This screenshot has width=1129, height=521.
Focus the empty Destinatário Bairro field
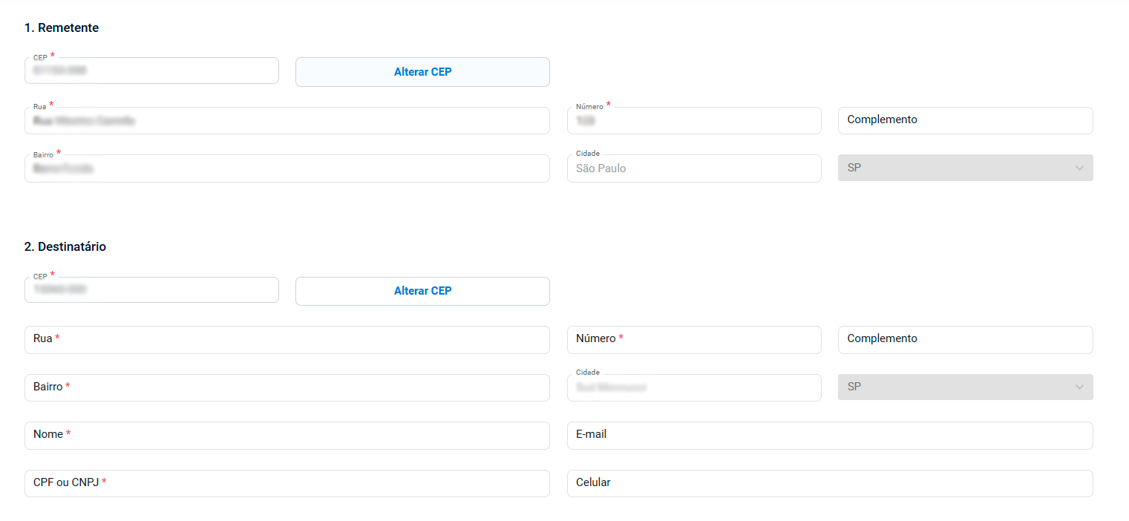click(287, 387)
